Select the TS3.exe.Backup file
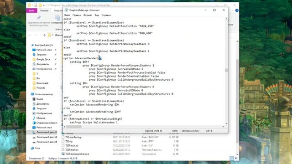 coord(73,137)
